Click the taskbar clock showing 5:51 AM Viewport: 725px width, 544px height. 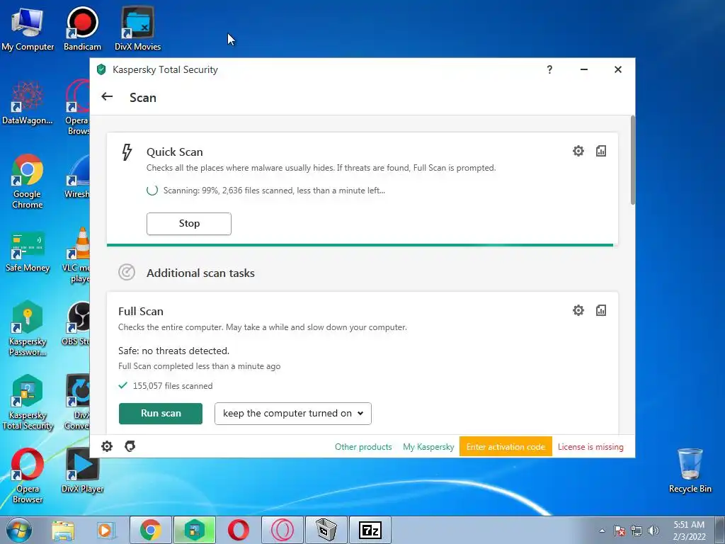(689, 531)
